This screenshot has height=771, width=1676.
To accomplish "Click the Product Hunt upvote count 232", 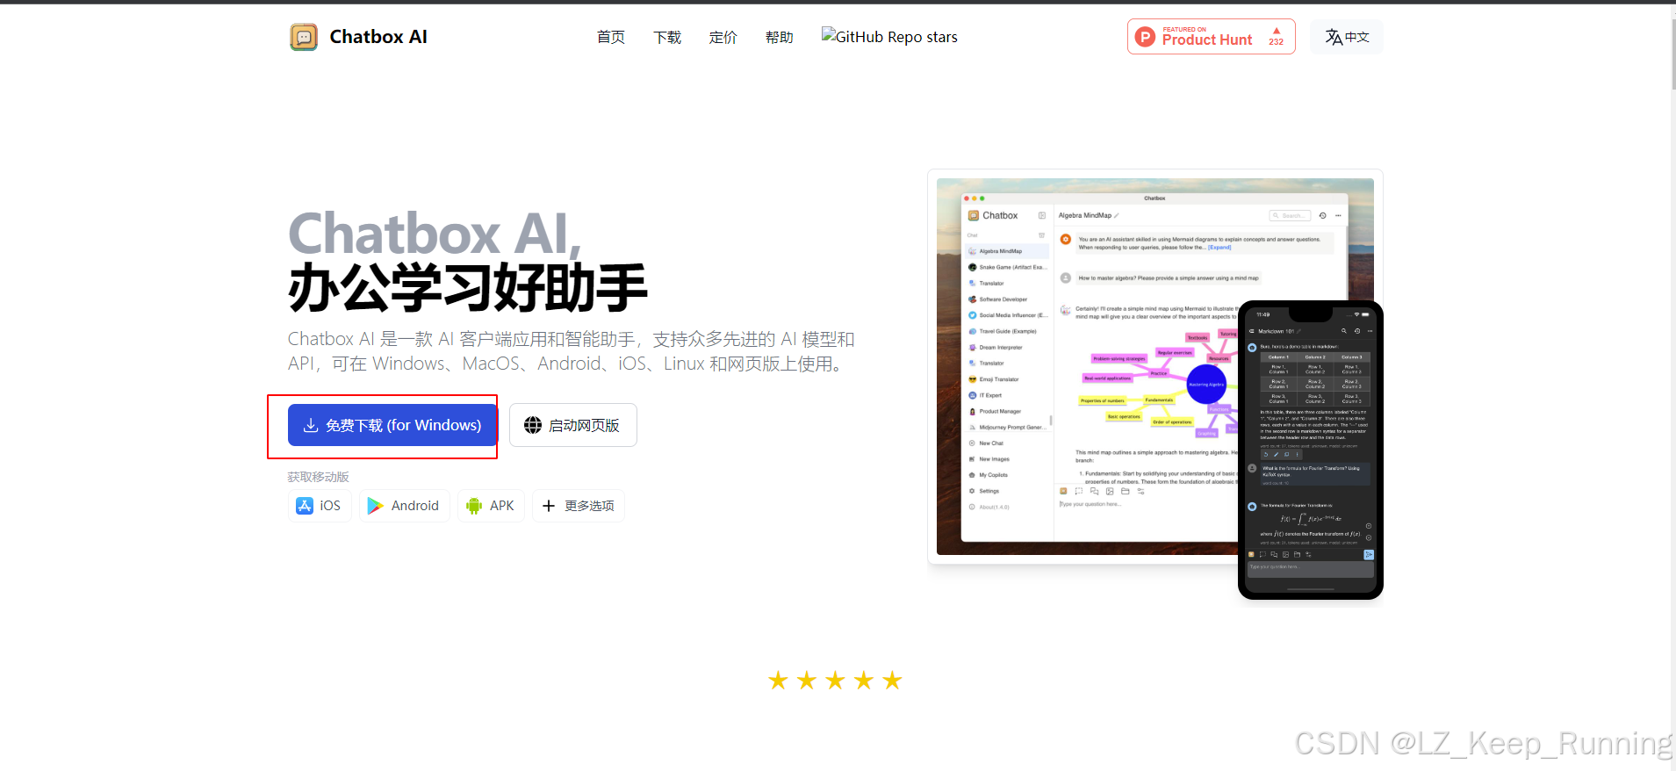I will tap(1277, 41).
